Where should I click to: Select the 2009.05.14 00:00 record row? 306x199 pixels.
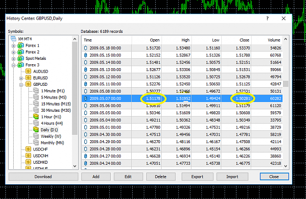click(182, 62)
